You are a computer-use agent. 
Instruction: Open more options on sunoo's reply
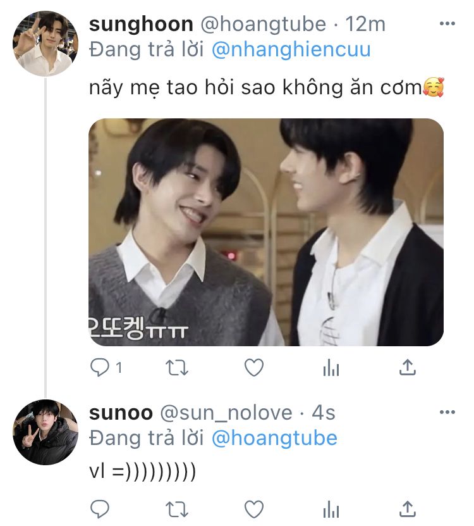click(x=447, y=413)
